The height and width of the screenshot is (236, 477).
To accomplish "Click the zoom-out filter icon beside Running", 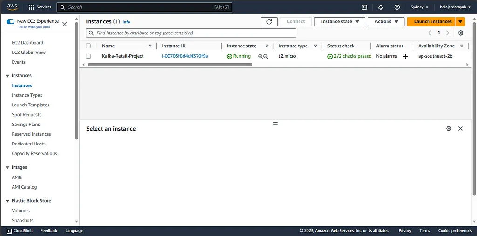I will point(266,56).
